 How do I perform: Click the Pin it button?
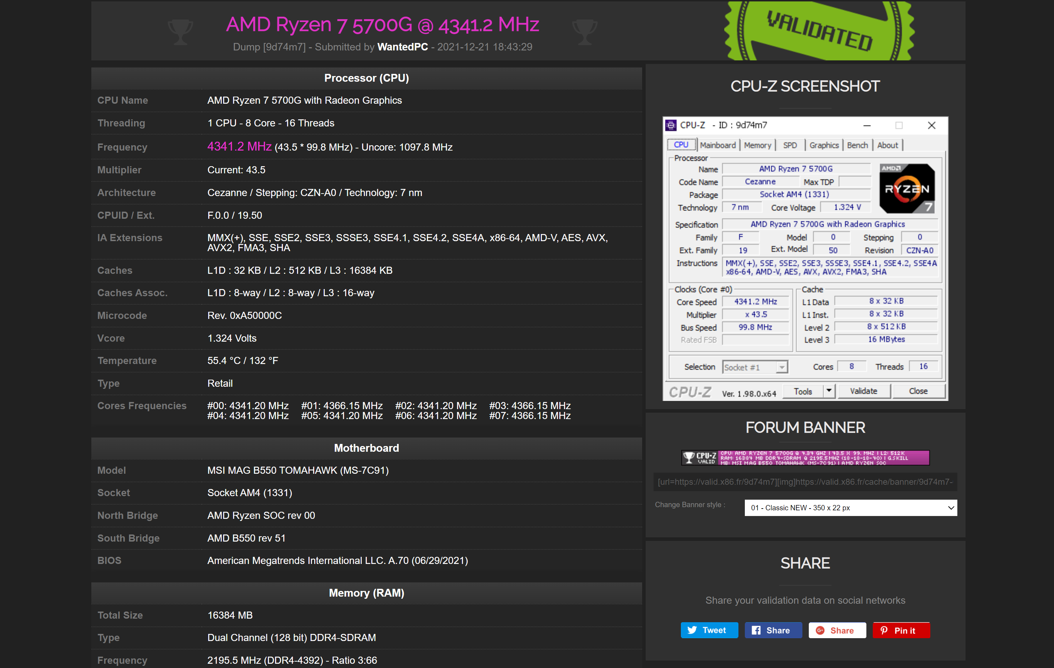(901, 630)
